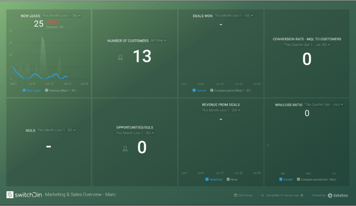Click the DEALS WON title
This screenshot has width=356, height=206.
(x=203, y=16)
